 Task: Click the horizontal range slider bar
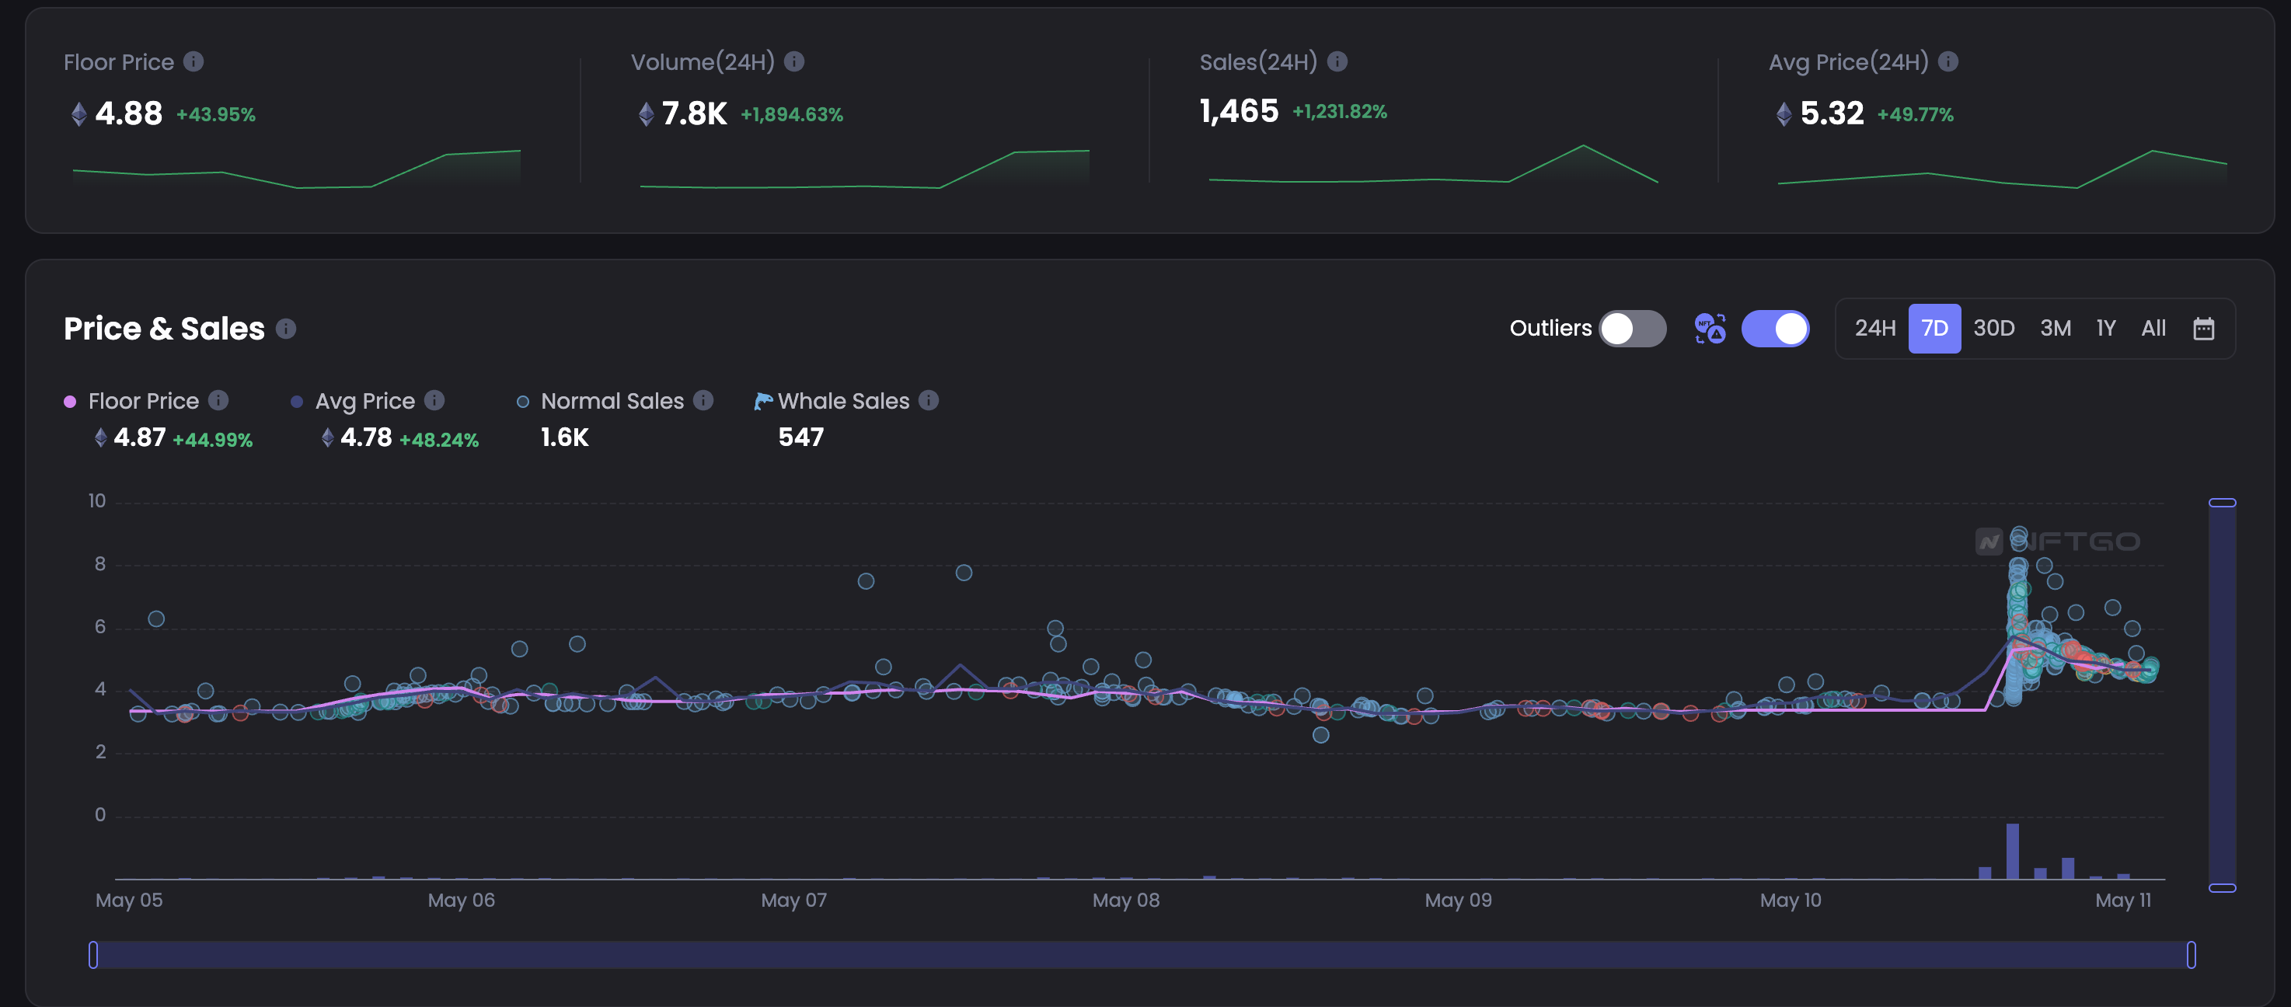pyautogui.click(x=1142, y=956)
